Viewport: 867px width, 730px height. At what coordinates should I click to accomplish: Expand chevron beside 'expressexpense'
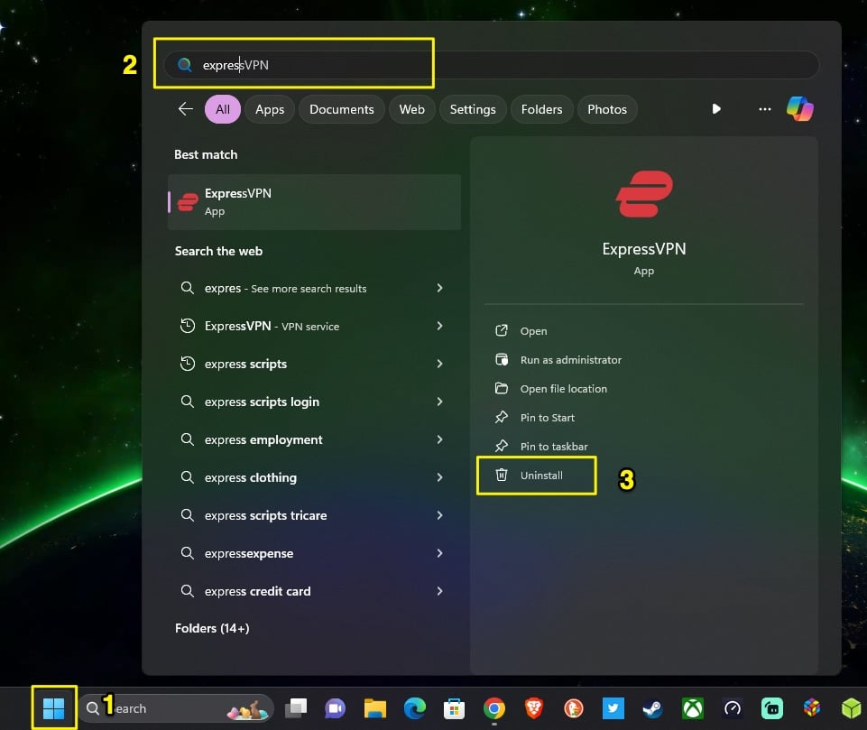[439, 553]
